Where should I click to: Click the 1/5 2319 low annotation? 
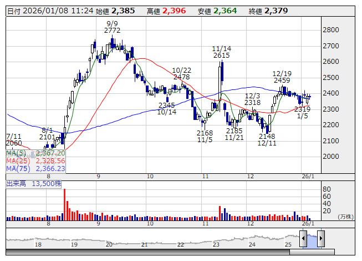point(303,112)
